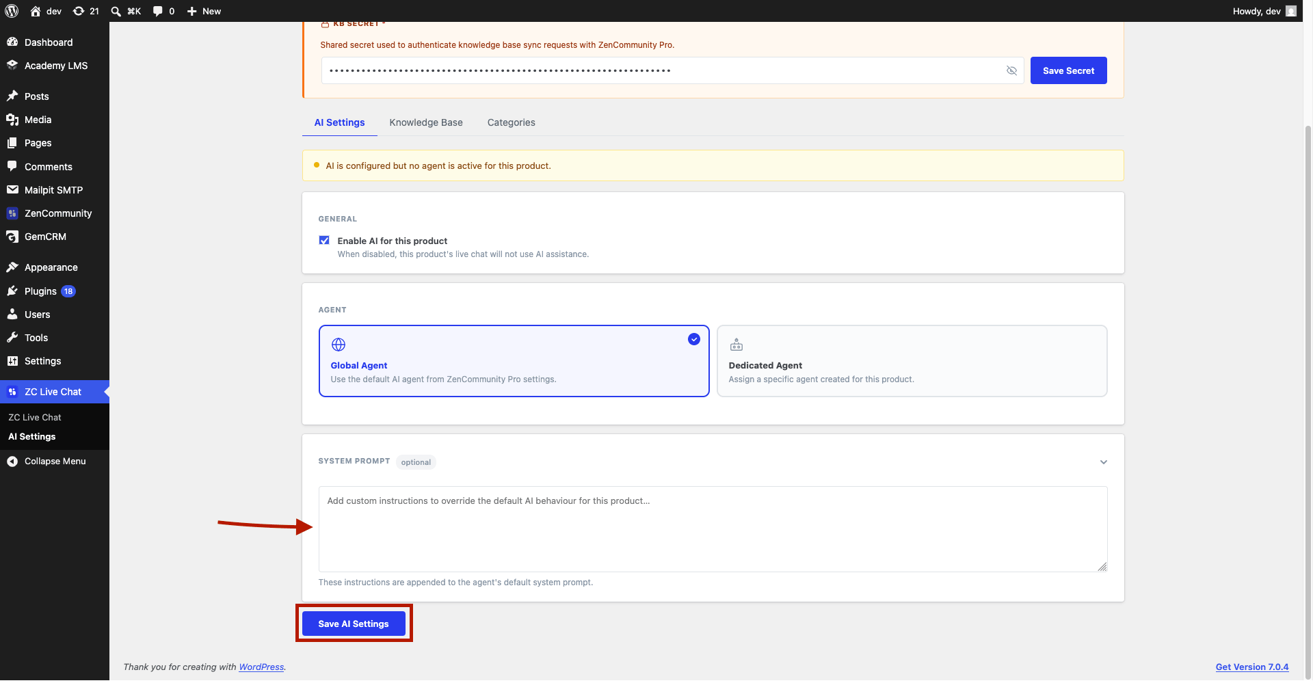Open Academy LMS graduation cap icon
1313x696 pixels.
point(12,65)
